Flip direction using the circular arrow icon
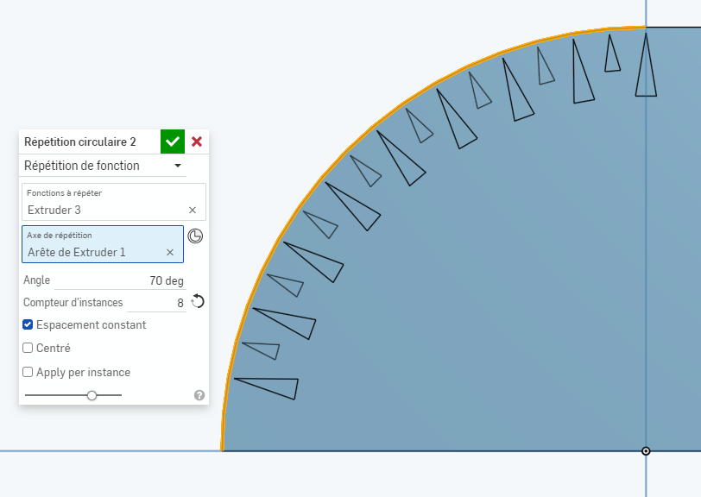The height and width of the screenshot is (497, 701). point(198,301)
